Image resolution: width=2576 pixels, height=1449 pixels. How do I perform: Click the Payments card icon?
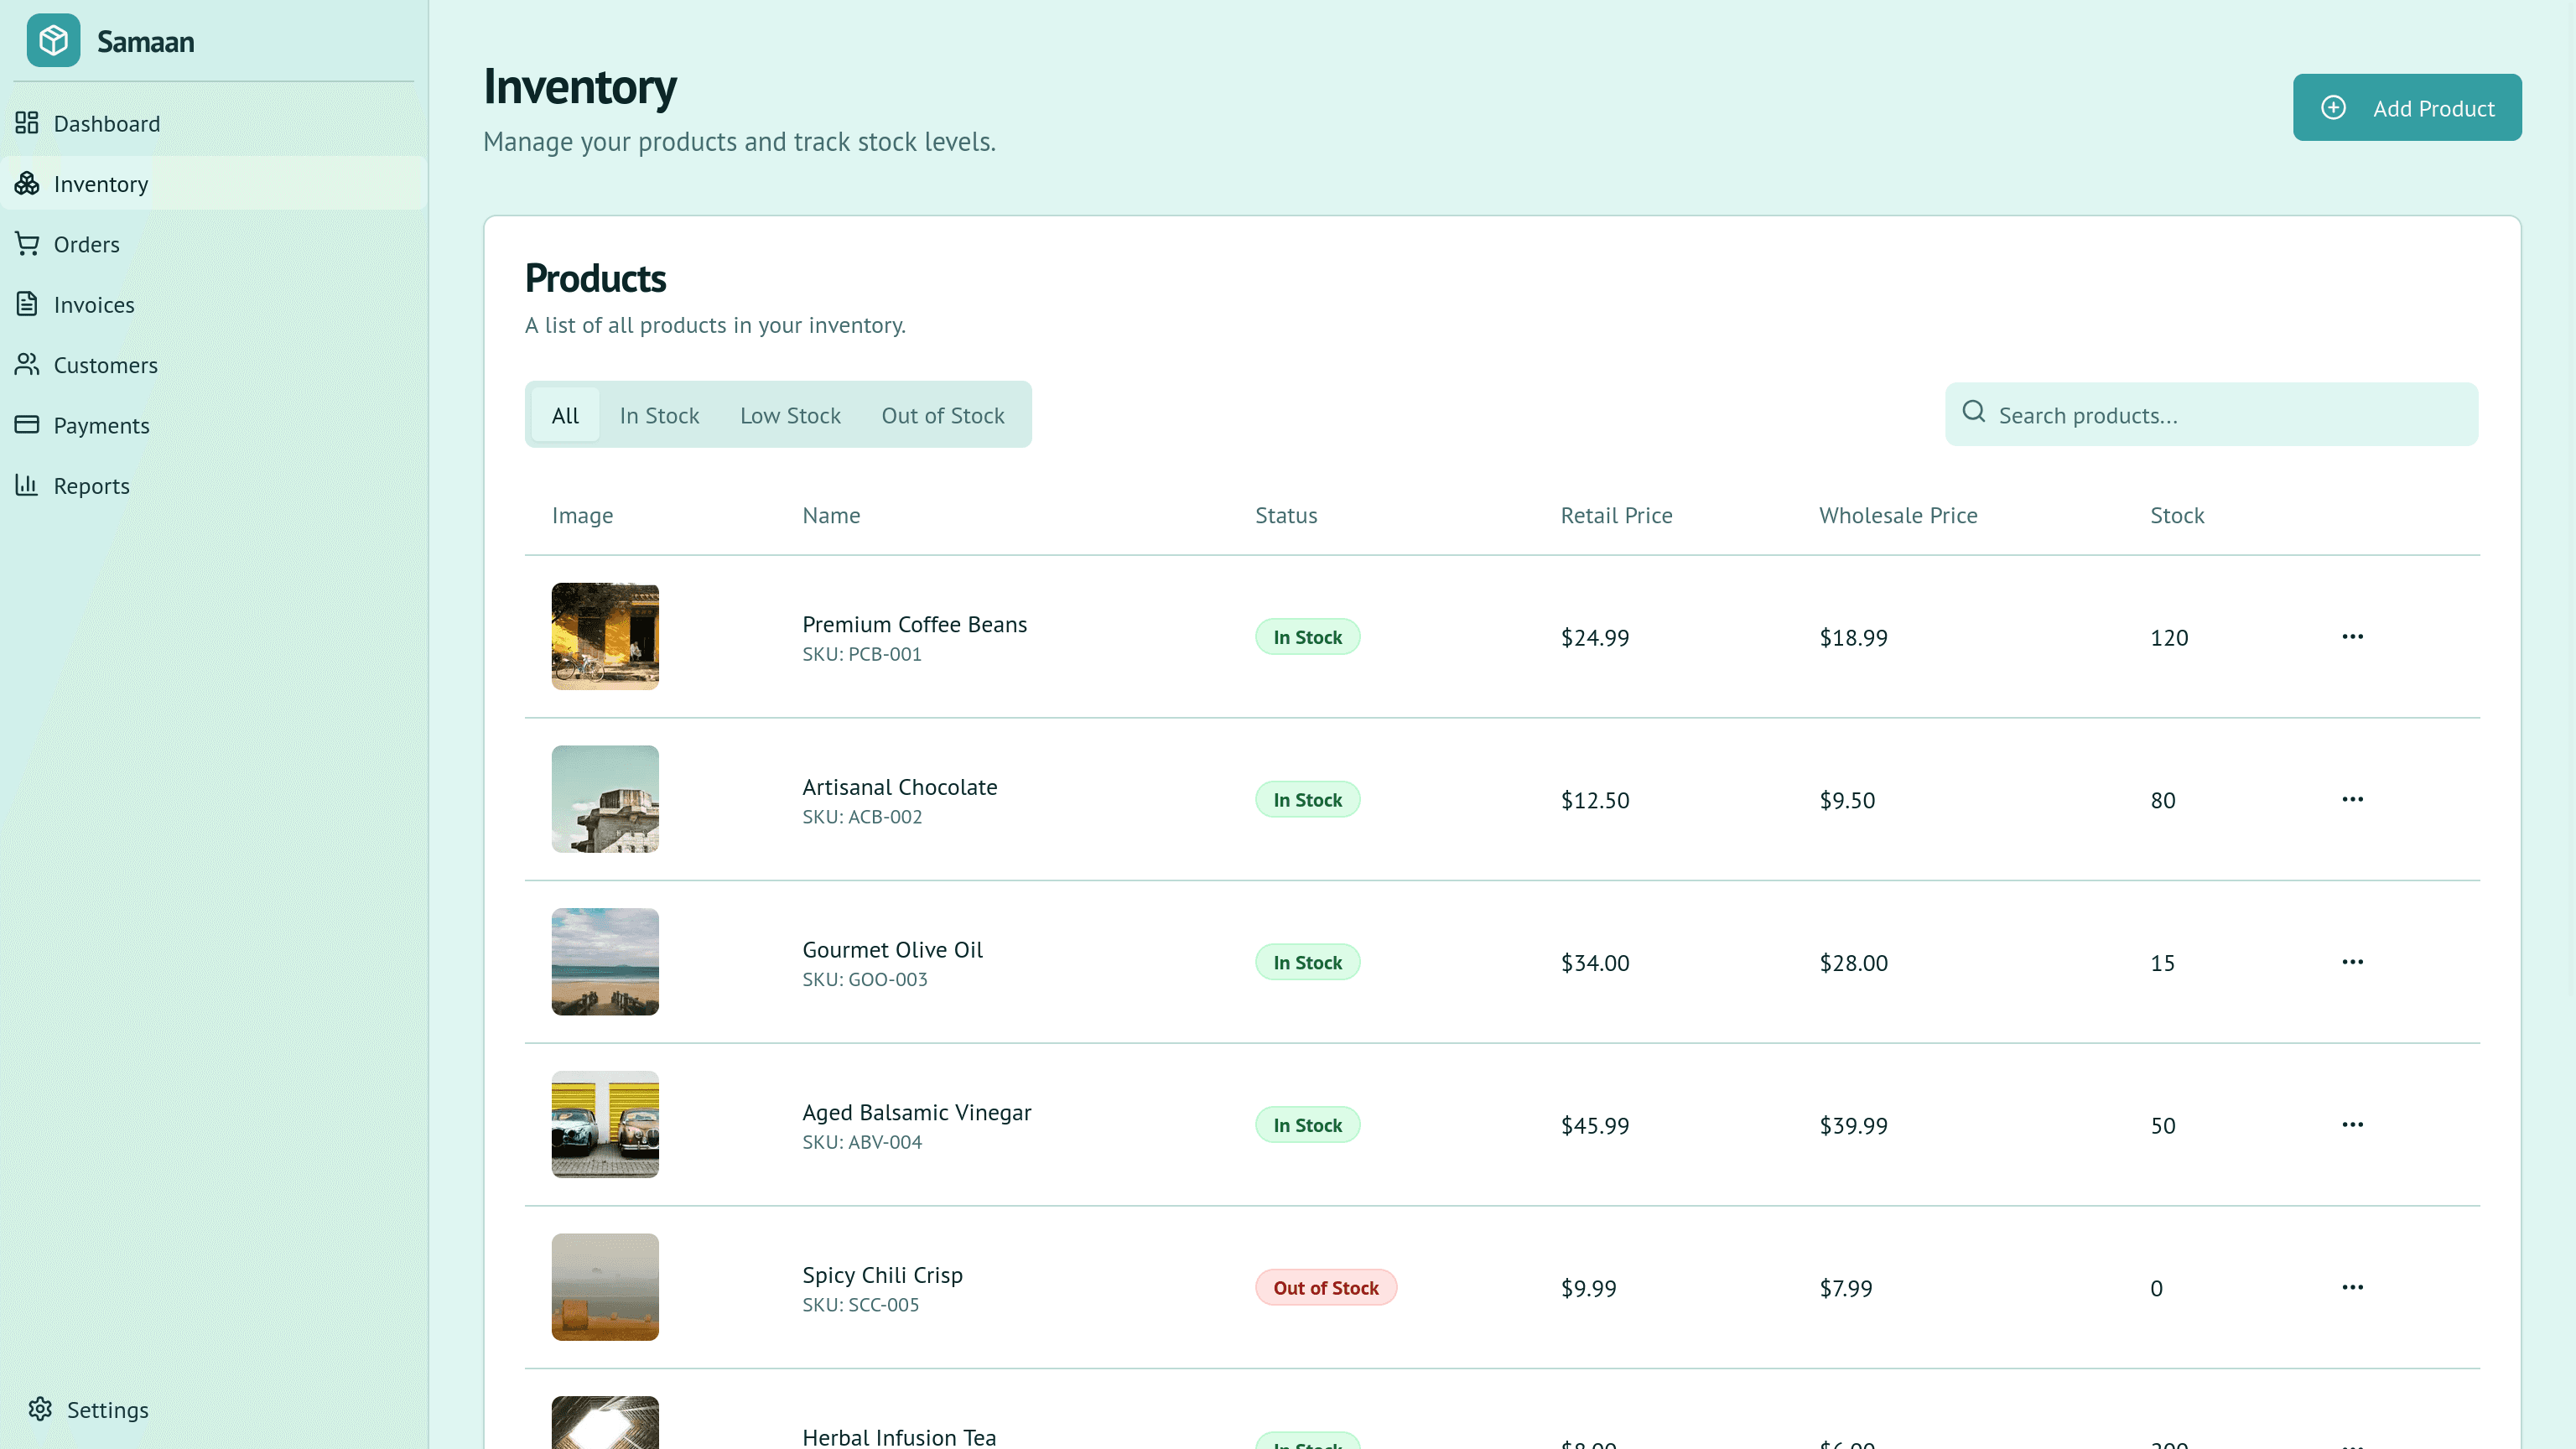click(x=27, y=425)
